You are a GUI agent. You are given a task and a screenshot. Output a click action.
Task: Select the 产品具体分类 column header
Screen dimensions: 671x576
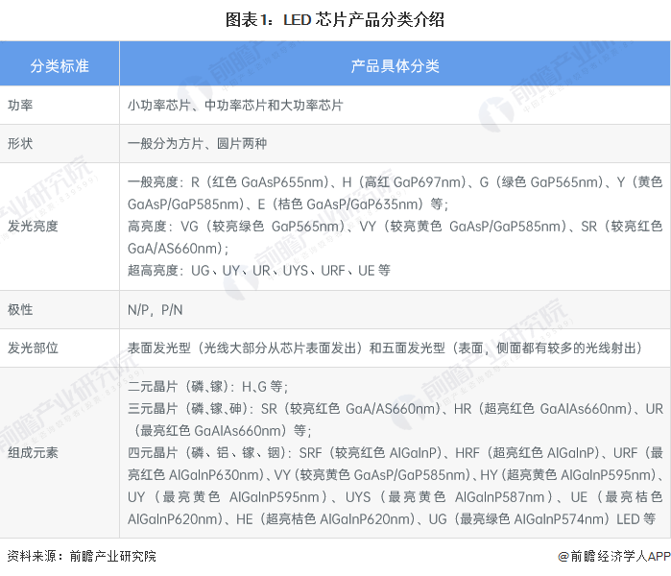395,65
